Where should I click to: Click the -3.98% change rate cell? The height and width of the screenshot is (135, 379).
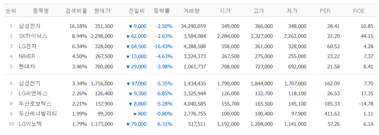[164, 67]
